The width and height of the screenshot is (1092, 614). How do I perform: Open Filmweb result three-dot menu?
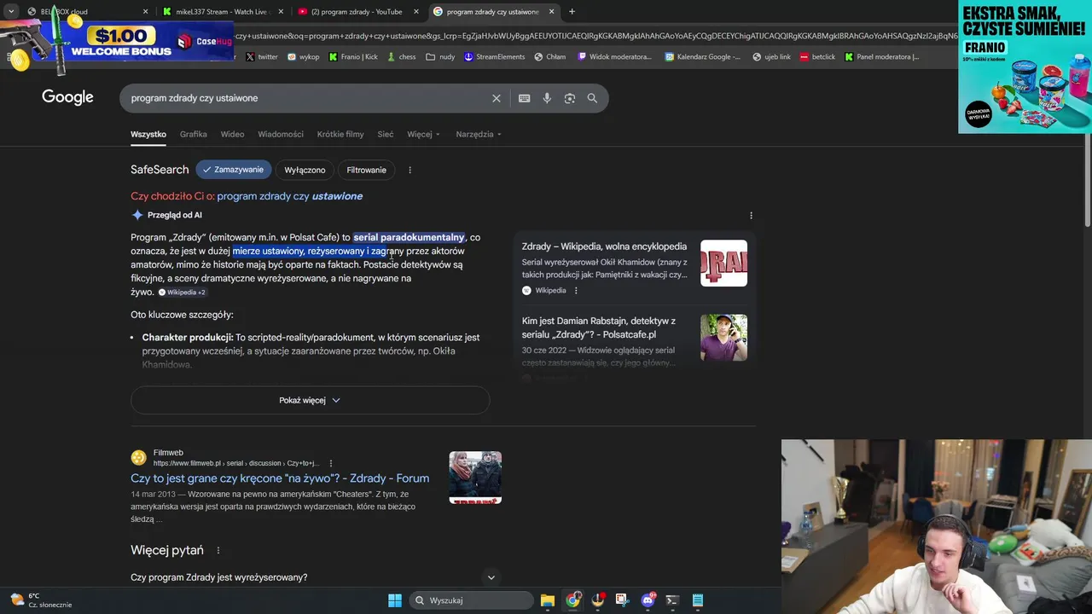coord(331,463)
